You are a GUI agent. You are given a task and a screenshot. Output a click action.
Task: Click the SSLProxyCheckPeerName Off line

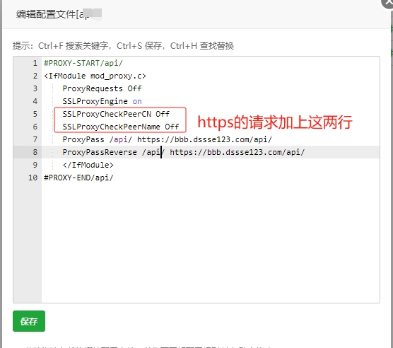[121, 127]
